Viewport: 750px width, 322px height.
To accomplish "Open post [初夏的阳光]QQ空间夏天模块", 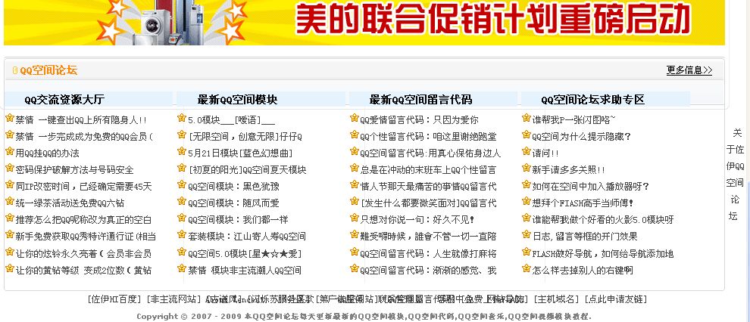I will click(247, 170).
